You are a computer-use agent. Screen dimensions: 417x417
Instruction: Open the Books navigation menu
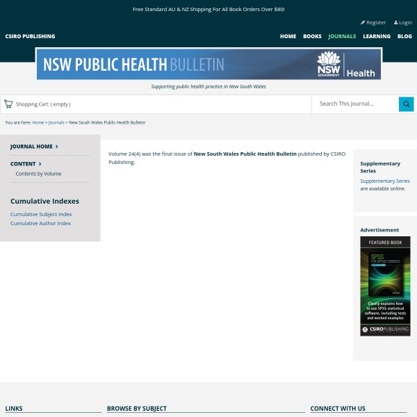pos(312,36)
